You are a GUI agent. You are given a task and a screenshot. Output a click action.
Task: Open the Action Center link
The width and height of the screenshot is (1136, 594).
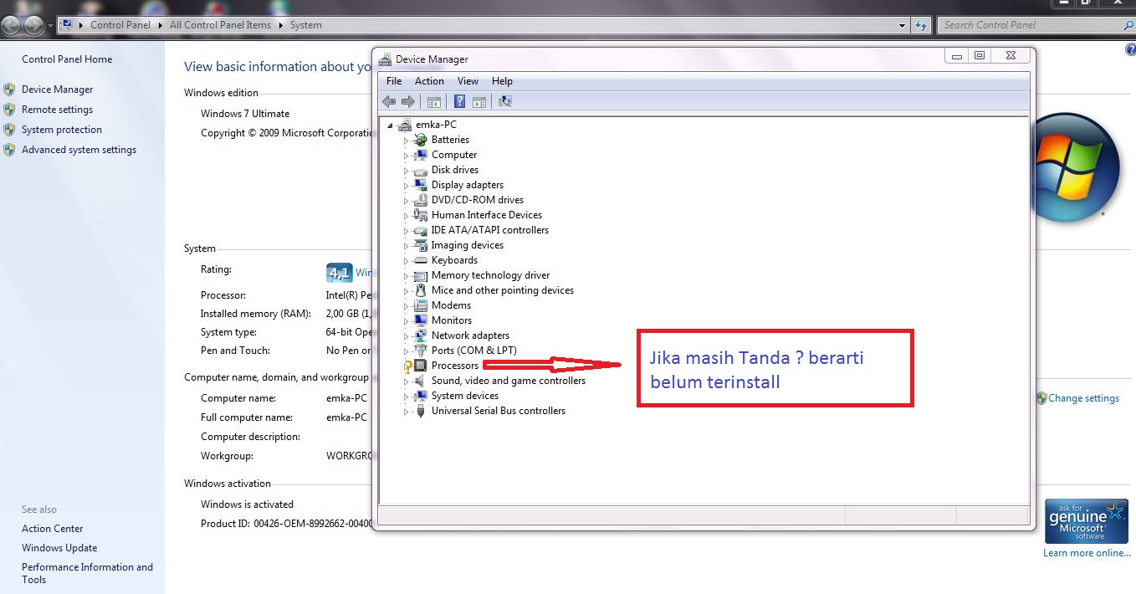pyautogui.click(x=53, y=529)
